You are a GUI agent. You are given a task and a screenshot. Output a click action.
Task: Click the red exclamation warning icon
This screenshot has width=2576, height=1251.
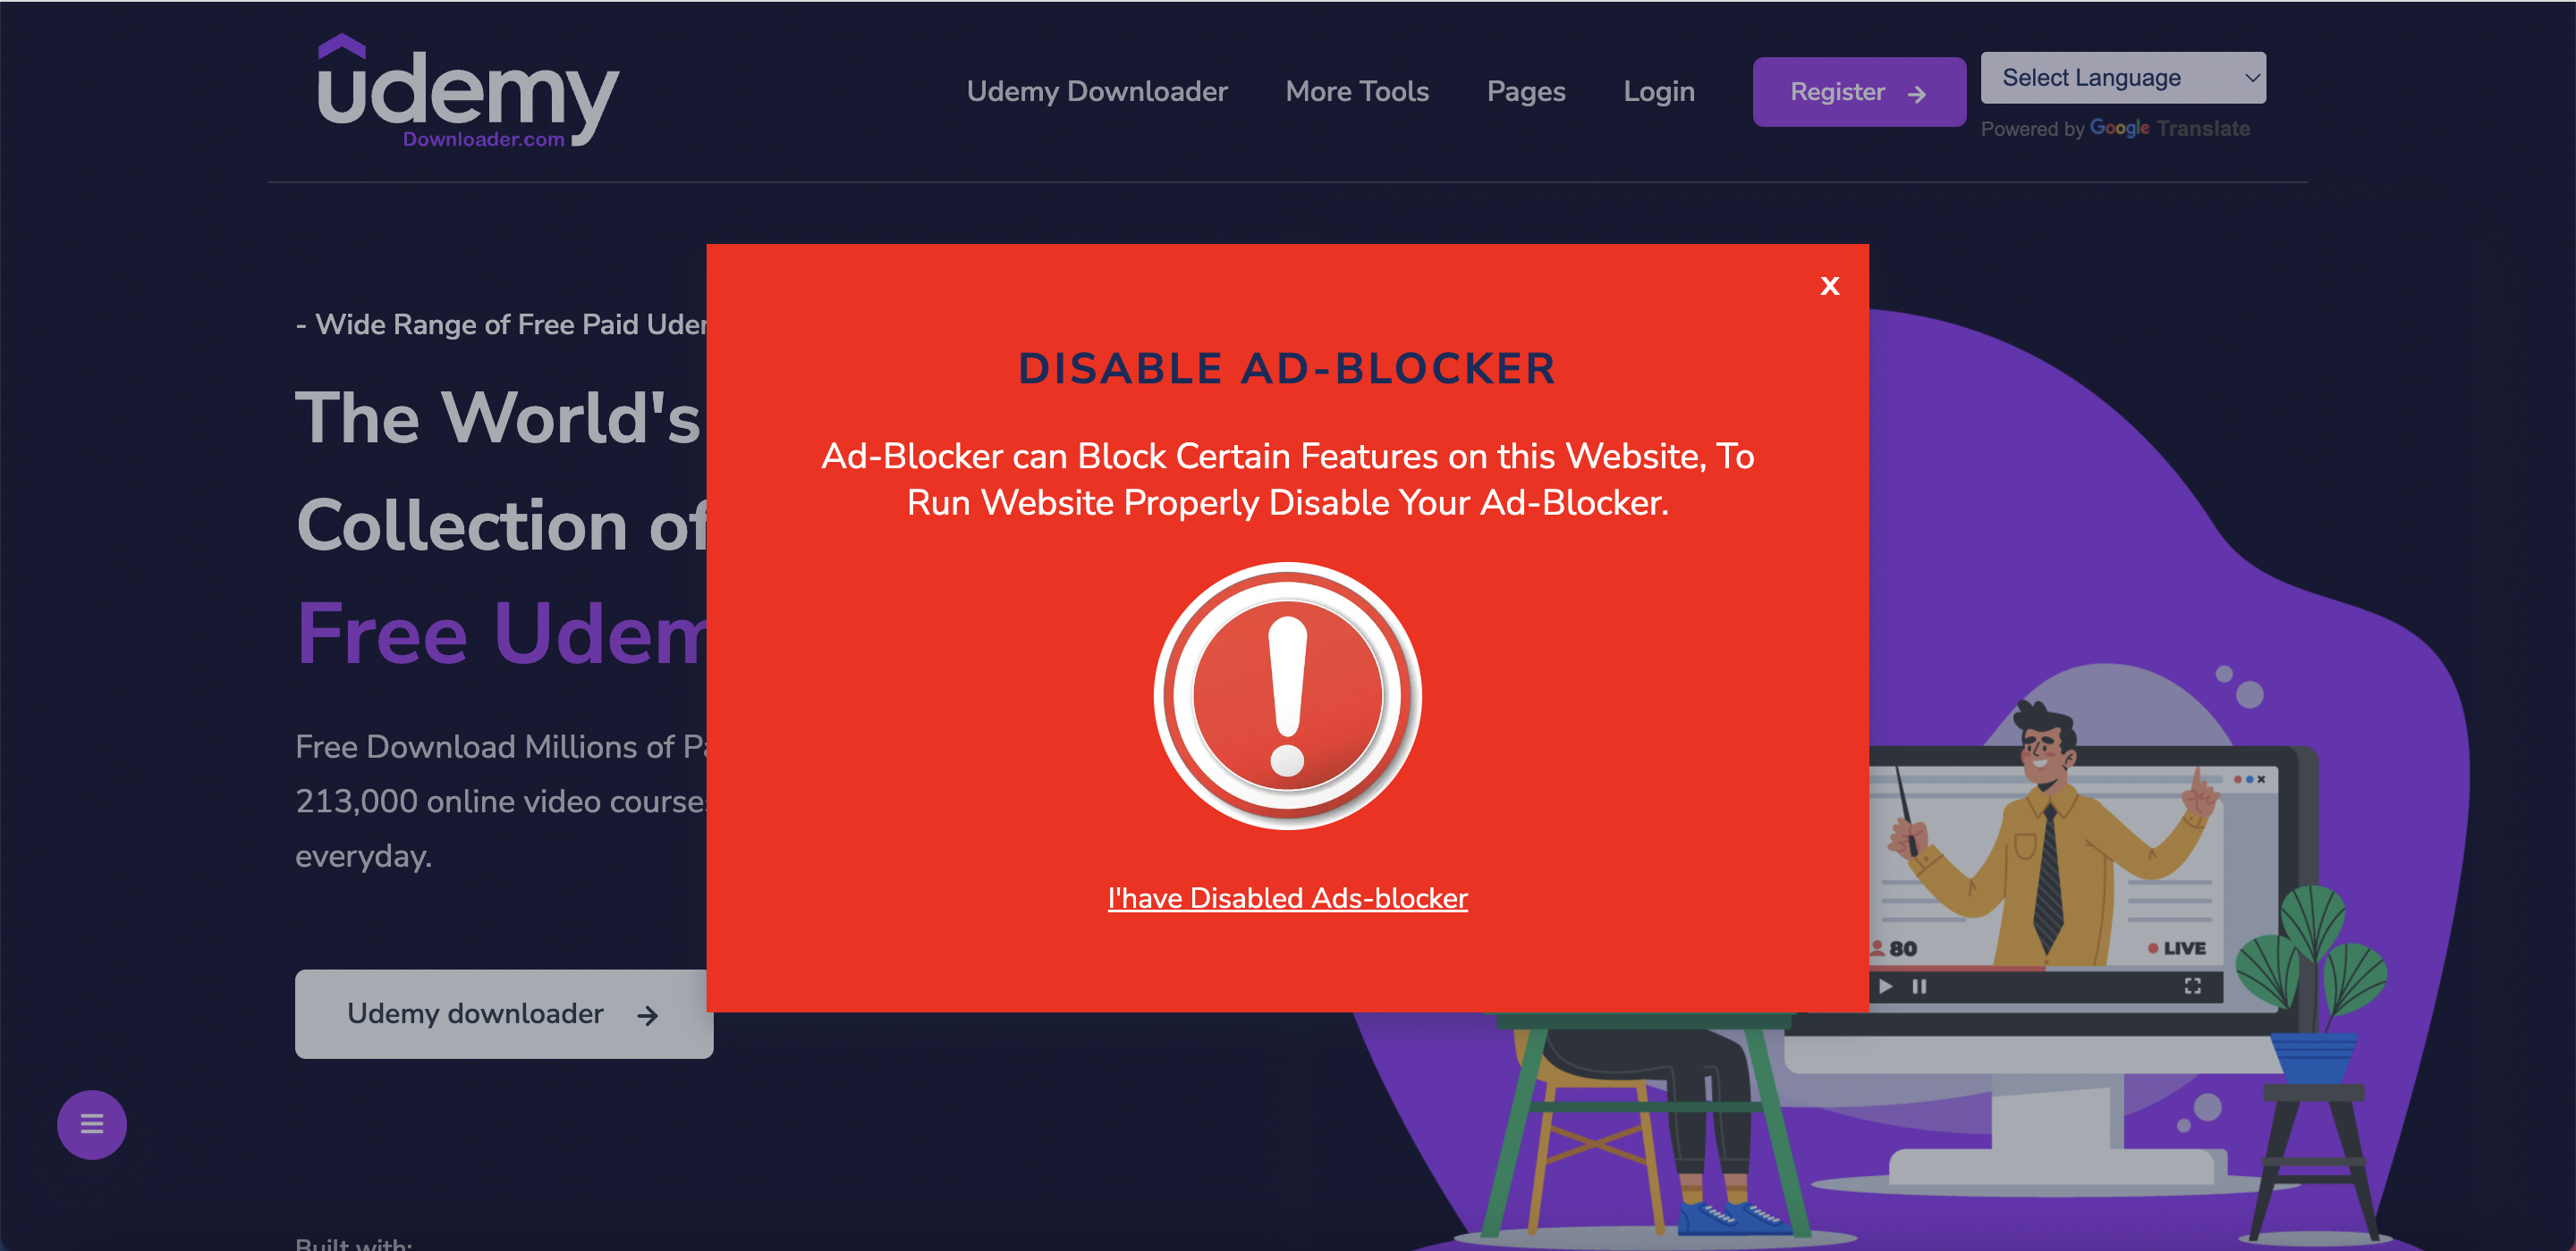click(1287, 695)
